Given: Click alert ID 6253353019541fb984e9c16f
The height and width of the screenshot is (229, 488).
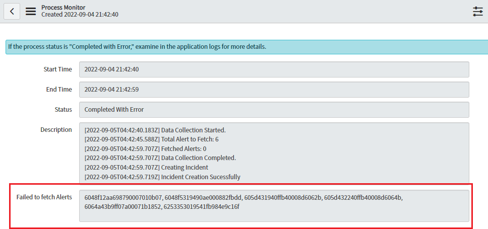Looking at the screenshot, I should click(x=202, y=206).
